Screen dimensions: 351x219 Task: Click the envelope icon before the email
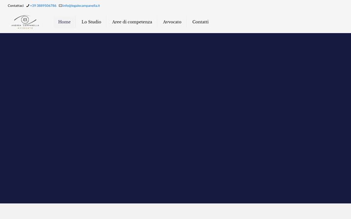[60, 5]
